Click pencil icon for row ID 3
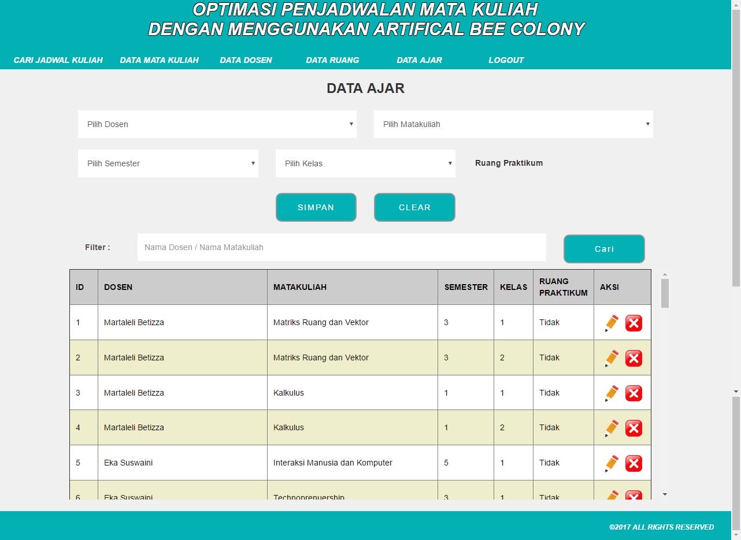Screen dimensions: 741x540 point(612,393)
